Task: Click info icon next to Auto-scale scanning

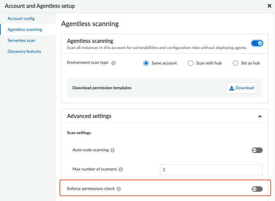Action: coord(113,150)
